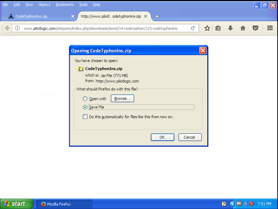Image resolution: width=278 pixels, height=209 pixels.
Task: Open the Pocket icon in toolbar
Action: point(255,28)
